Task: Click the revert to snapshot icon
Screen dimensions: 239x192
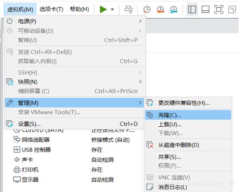Action: pyautogui.click(x=160, y=9)
